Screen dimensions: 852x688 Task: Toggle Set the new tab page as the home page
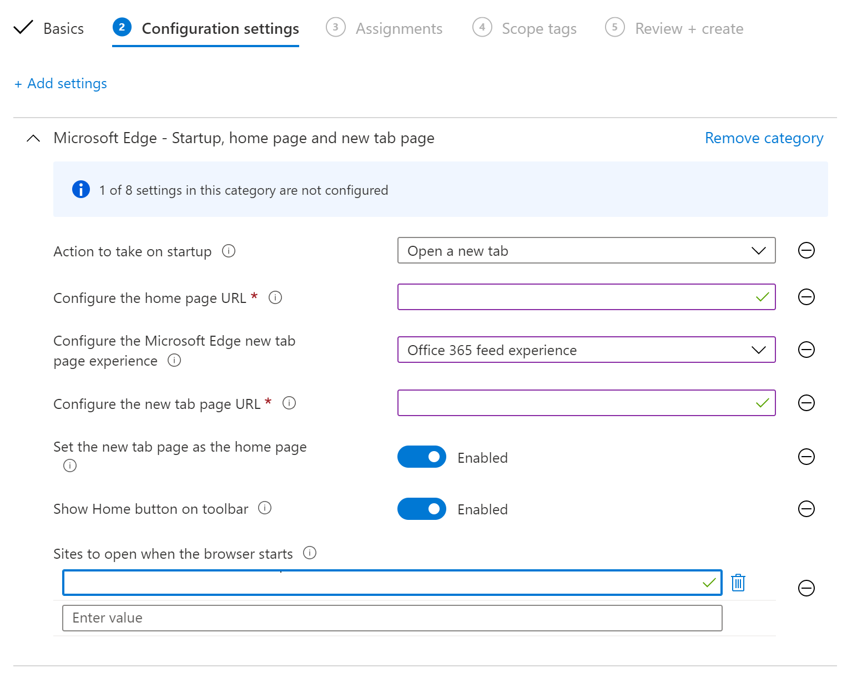pos(422,457)
